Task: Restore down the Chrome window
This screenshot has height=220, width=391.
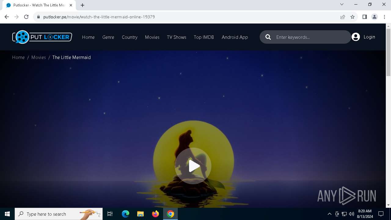Action: click(370, 4)
